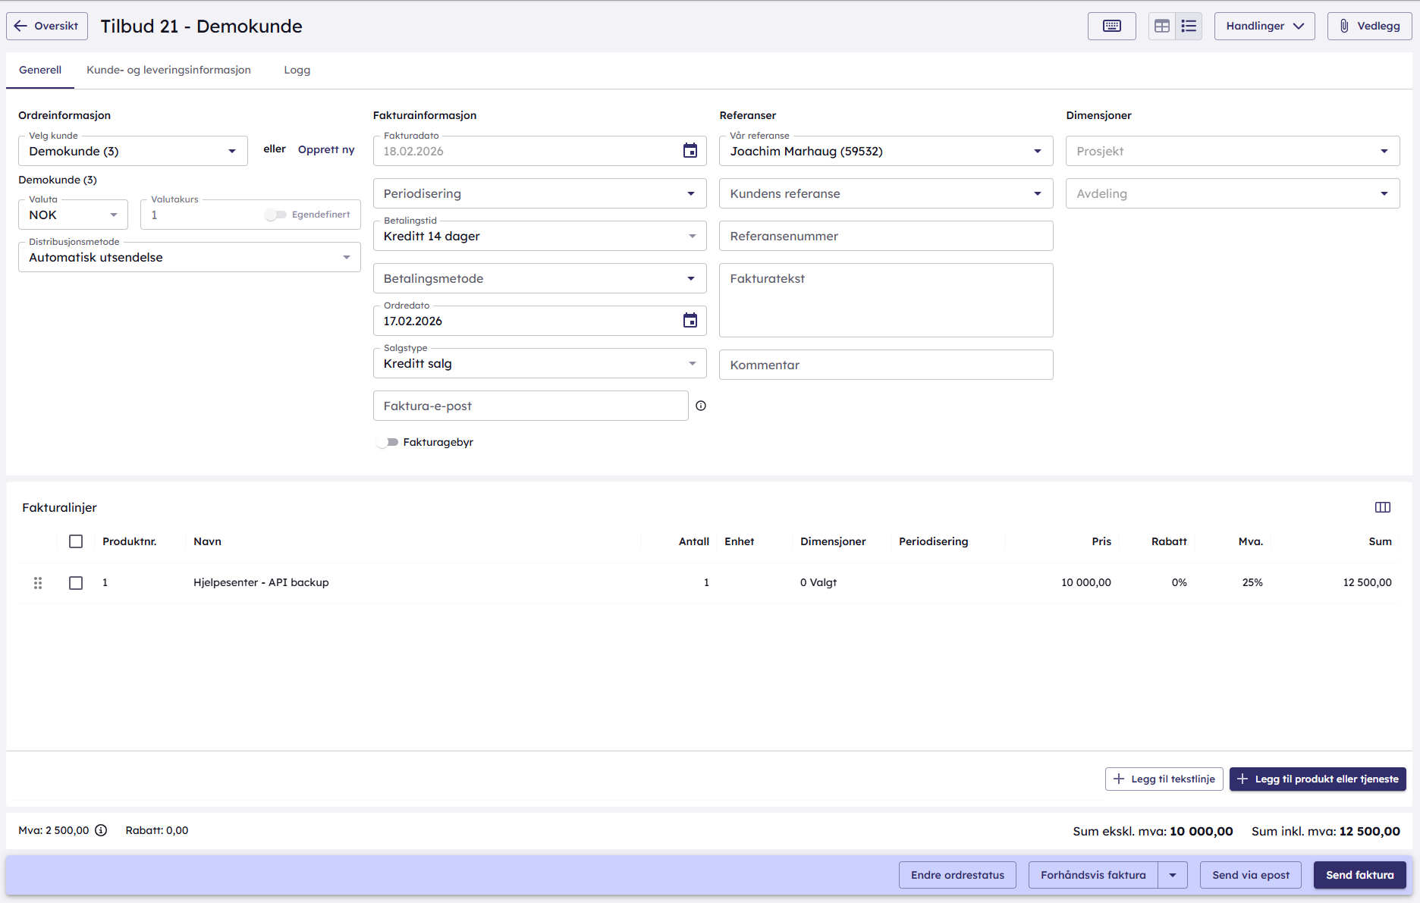This screenshot has width=1420, height=903.
Task: Switch to Kunde- og leveringsinformasjon tab
Action: tap(168, 70)
